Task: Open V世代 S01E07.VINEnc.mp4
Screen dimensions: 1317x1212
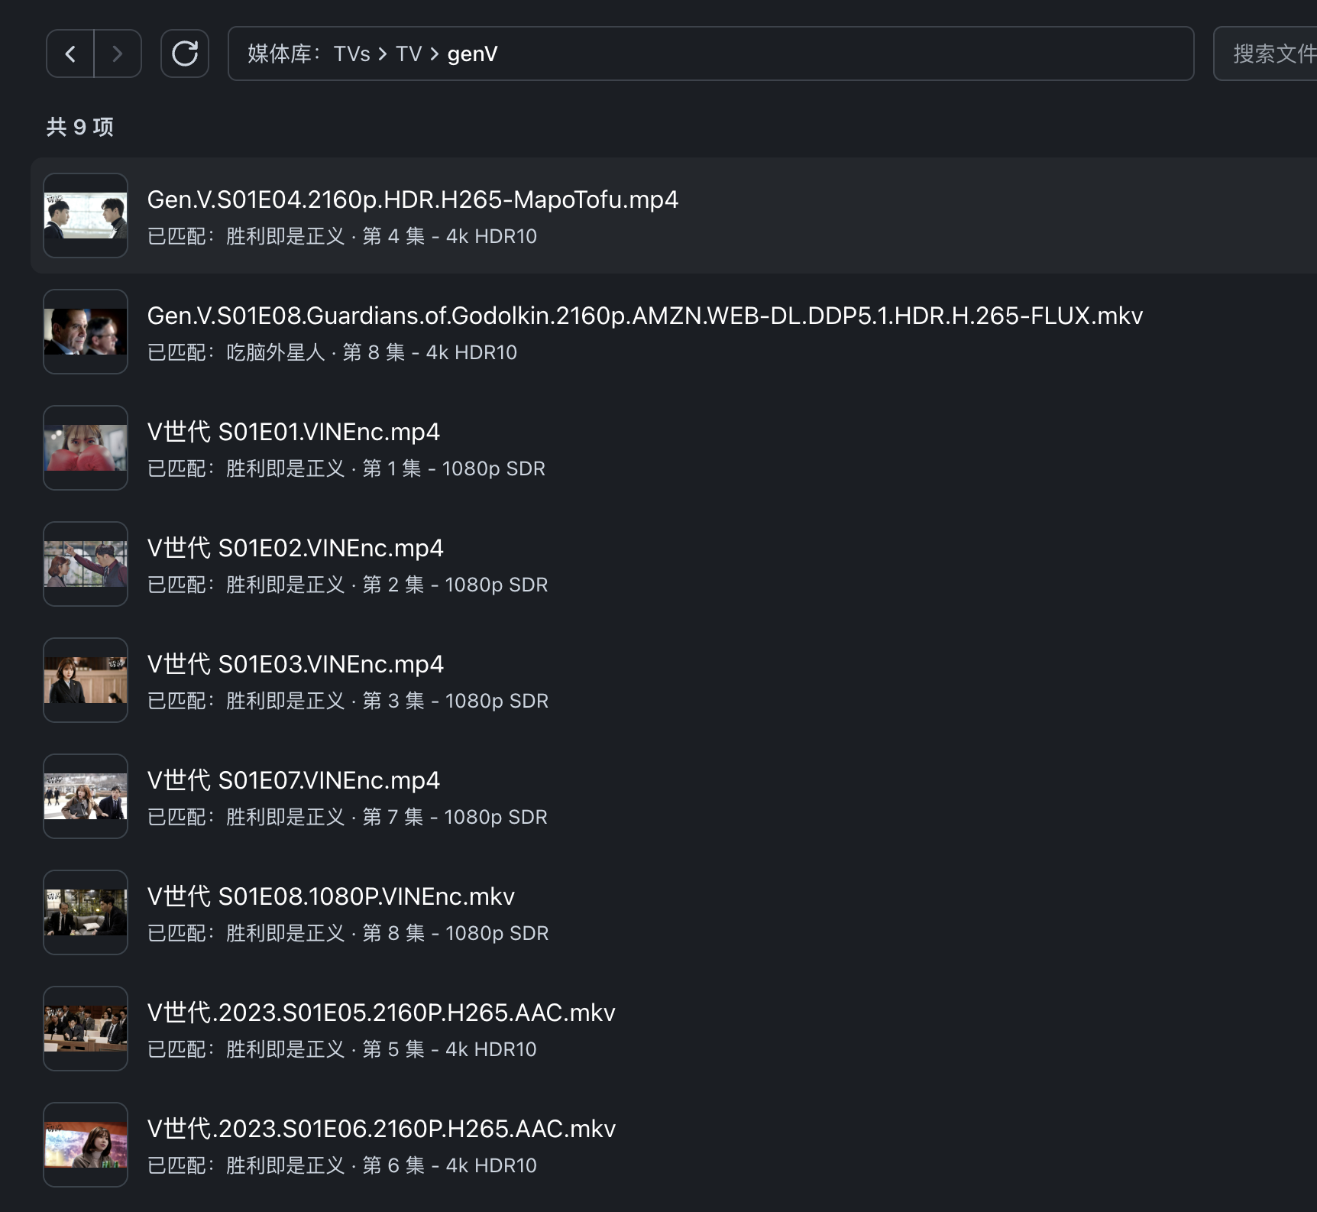Action: click(293, 779)
